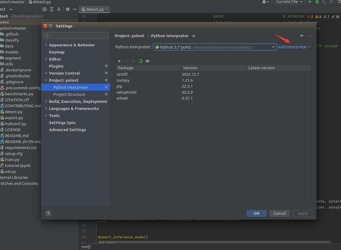Select Python Interpreter settings item
Screen dimensions: 341x250
[76, 87]
